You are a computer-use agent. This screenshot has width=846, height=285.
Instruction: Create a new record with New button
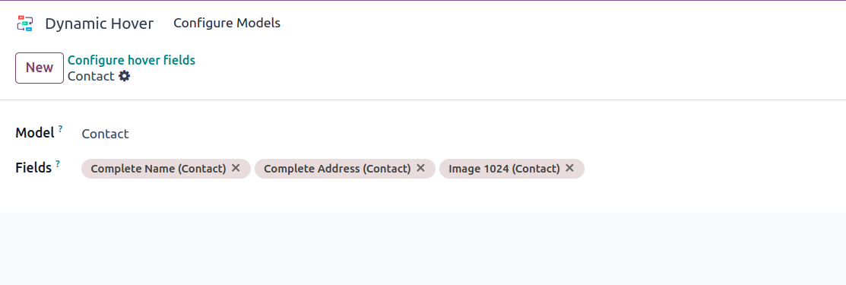(x=40, y=68)
